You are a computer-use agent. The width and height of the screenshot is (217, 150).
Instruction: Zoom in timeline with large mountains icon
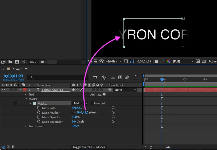168,147
